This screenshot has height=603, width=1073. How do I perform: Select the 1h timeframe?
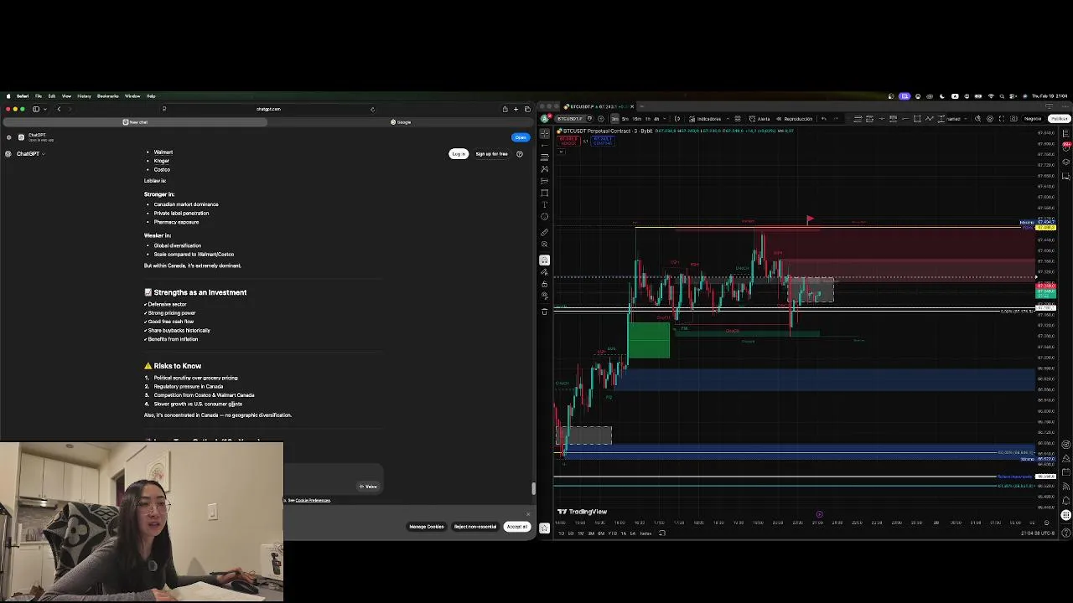point(648,119)
